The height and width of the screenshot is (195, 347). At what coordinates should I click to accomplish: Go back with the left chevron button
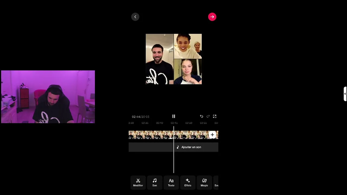[135, 17]
